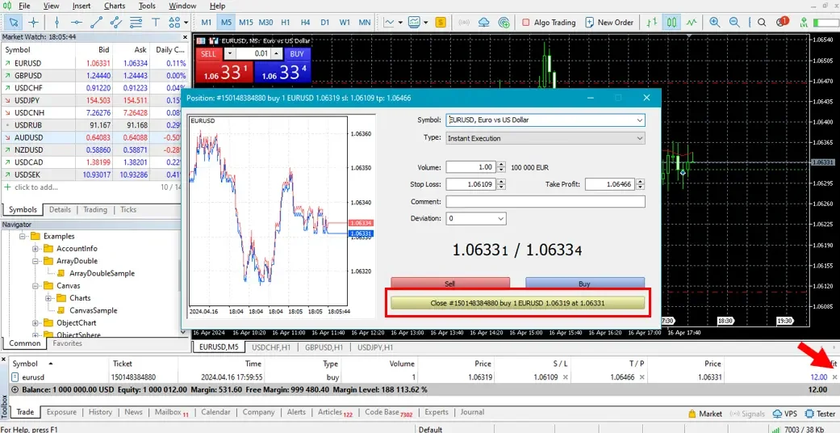Click the Stop Loss input field
Image resolution: width=840 pixels, height=433 pixels.
point(470,184)
